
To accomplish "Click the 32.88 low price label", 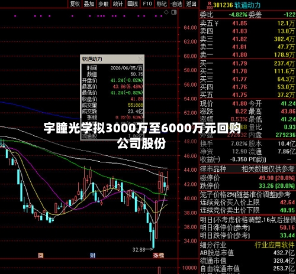I will pyautogui.click(x=139, y=250).
